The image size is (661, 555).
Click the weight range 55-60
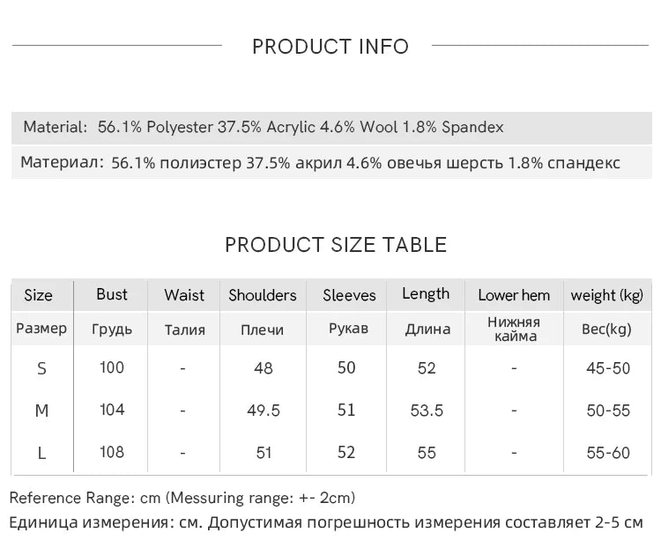pyautogui.click(x=608, y=453)
